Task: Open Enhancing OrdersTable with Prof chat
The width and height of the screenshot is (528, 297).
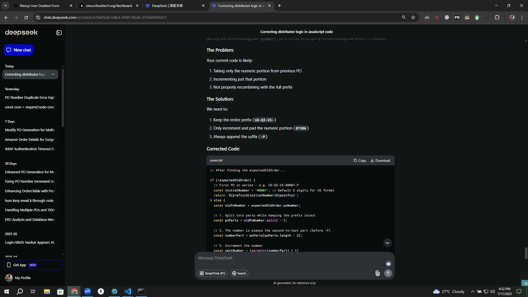Action: click(30, 191)
